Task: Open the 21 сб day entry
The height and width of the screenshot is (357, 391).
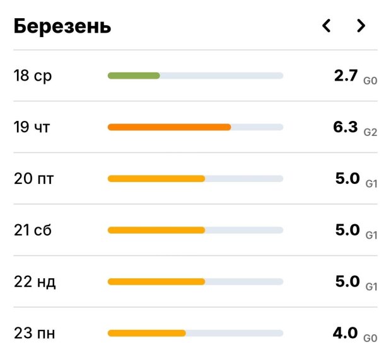Action: (x=33, y=230)
